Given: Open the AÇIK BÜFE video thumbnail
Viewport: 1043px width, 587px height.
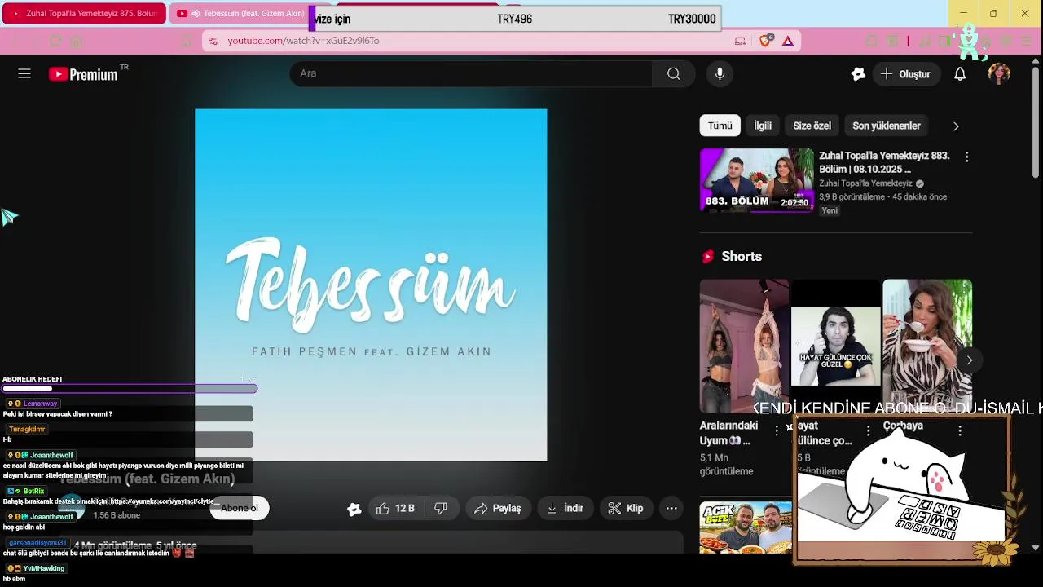Looking at the screenshot, I should (746, 527).
